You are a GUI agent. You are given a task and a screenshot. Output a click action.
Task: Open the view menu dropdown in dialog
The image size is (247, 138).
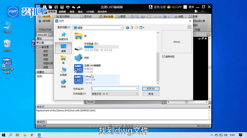[x=142, y=28]
